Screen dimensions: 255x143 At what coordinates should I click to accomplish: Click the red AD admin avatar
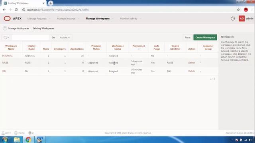[x=242, y=19]
